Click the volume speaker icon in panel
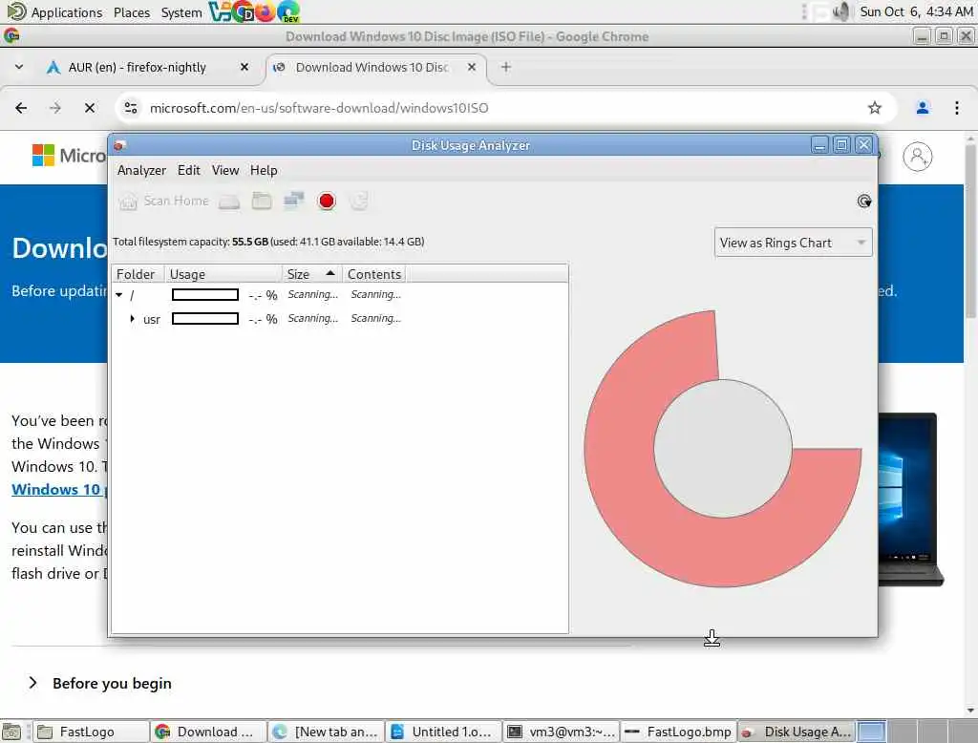Viewport: 978px width, 743px height. coord(841,11)
